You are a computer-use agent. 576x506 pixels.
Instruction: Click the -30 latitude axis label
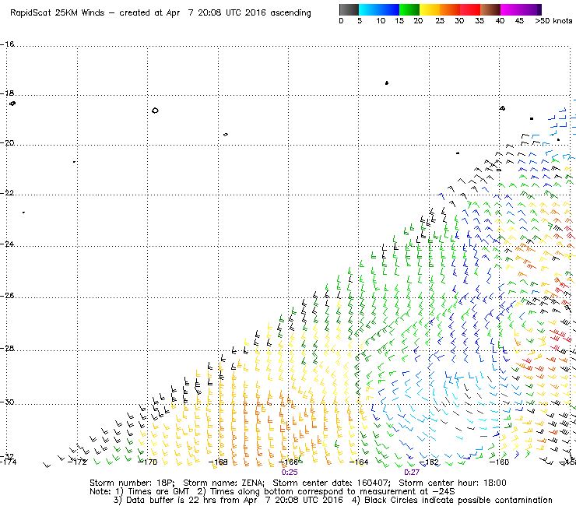tap(7, 402)
